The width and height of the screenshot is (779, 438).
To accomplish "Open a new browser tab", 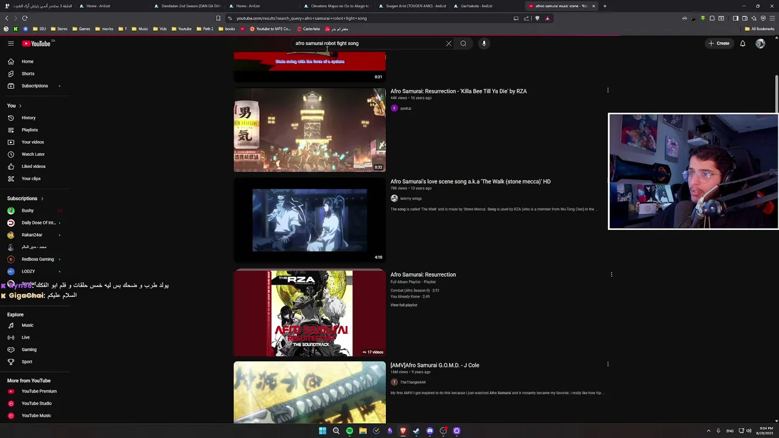I will click(604, 6).
